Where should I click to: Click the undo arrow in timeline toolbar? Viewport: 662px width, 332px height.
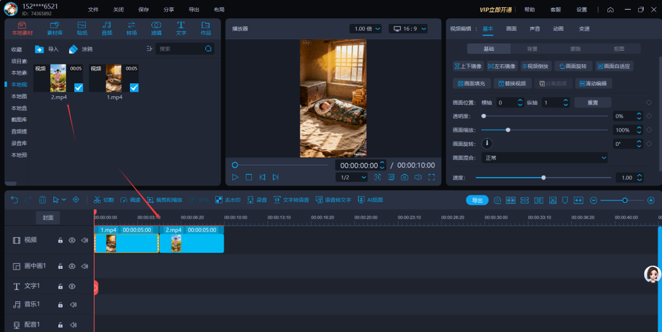(x=14, y=200)
